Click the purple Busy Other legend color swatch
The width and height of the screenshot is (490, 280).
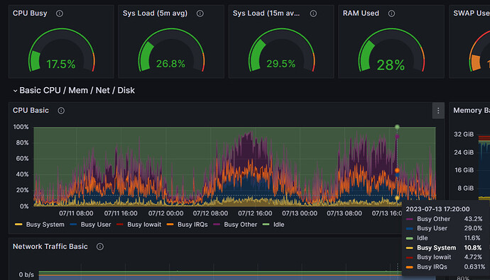click(x=217, y=225)
